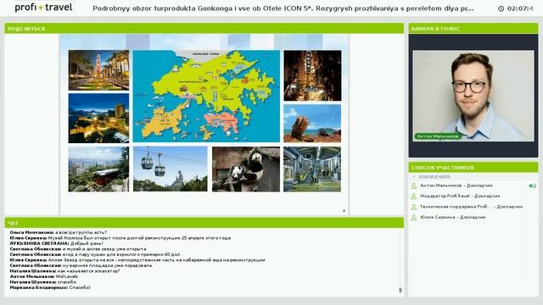Image resolution: width=543 pixels, height=305 pixels.
Task: Click the elapsed time 02:07:4
Action: coord(520,8)
